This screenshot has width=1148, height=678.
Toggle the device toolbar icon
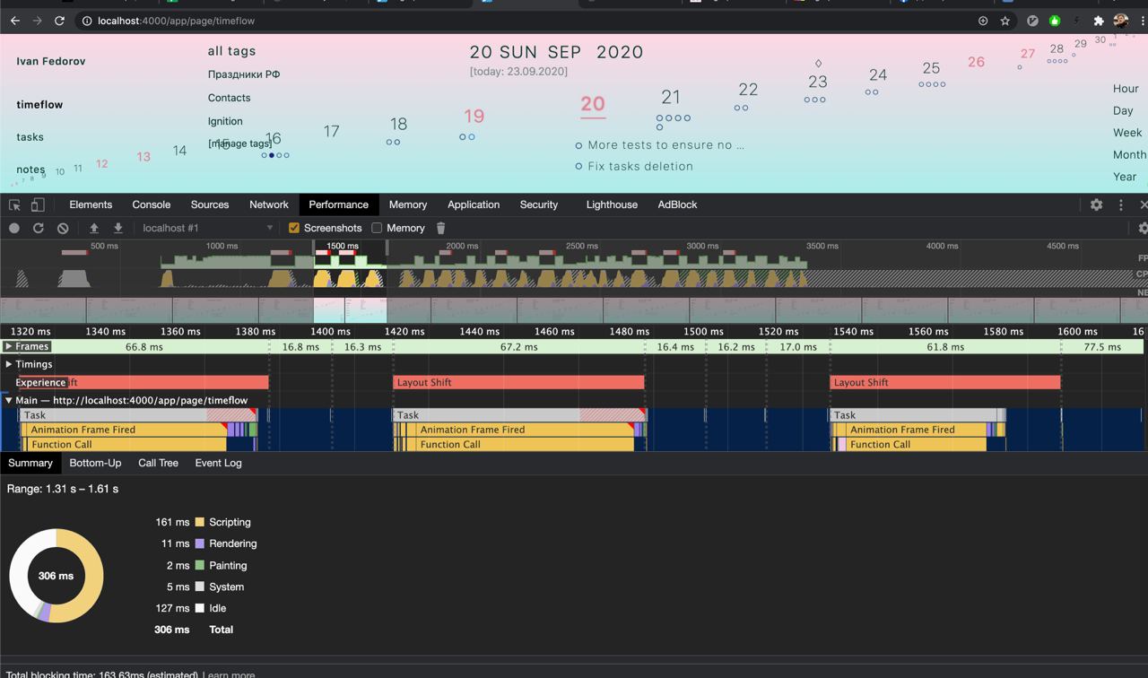[x=38, y=205]
